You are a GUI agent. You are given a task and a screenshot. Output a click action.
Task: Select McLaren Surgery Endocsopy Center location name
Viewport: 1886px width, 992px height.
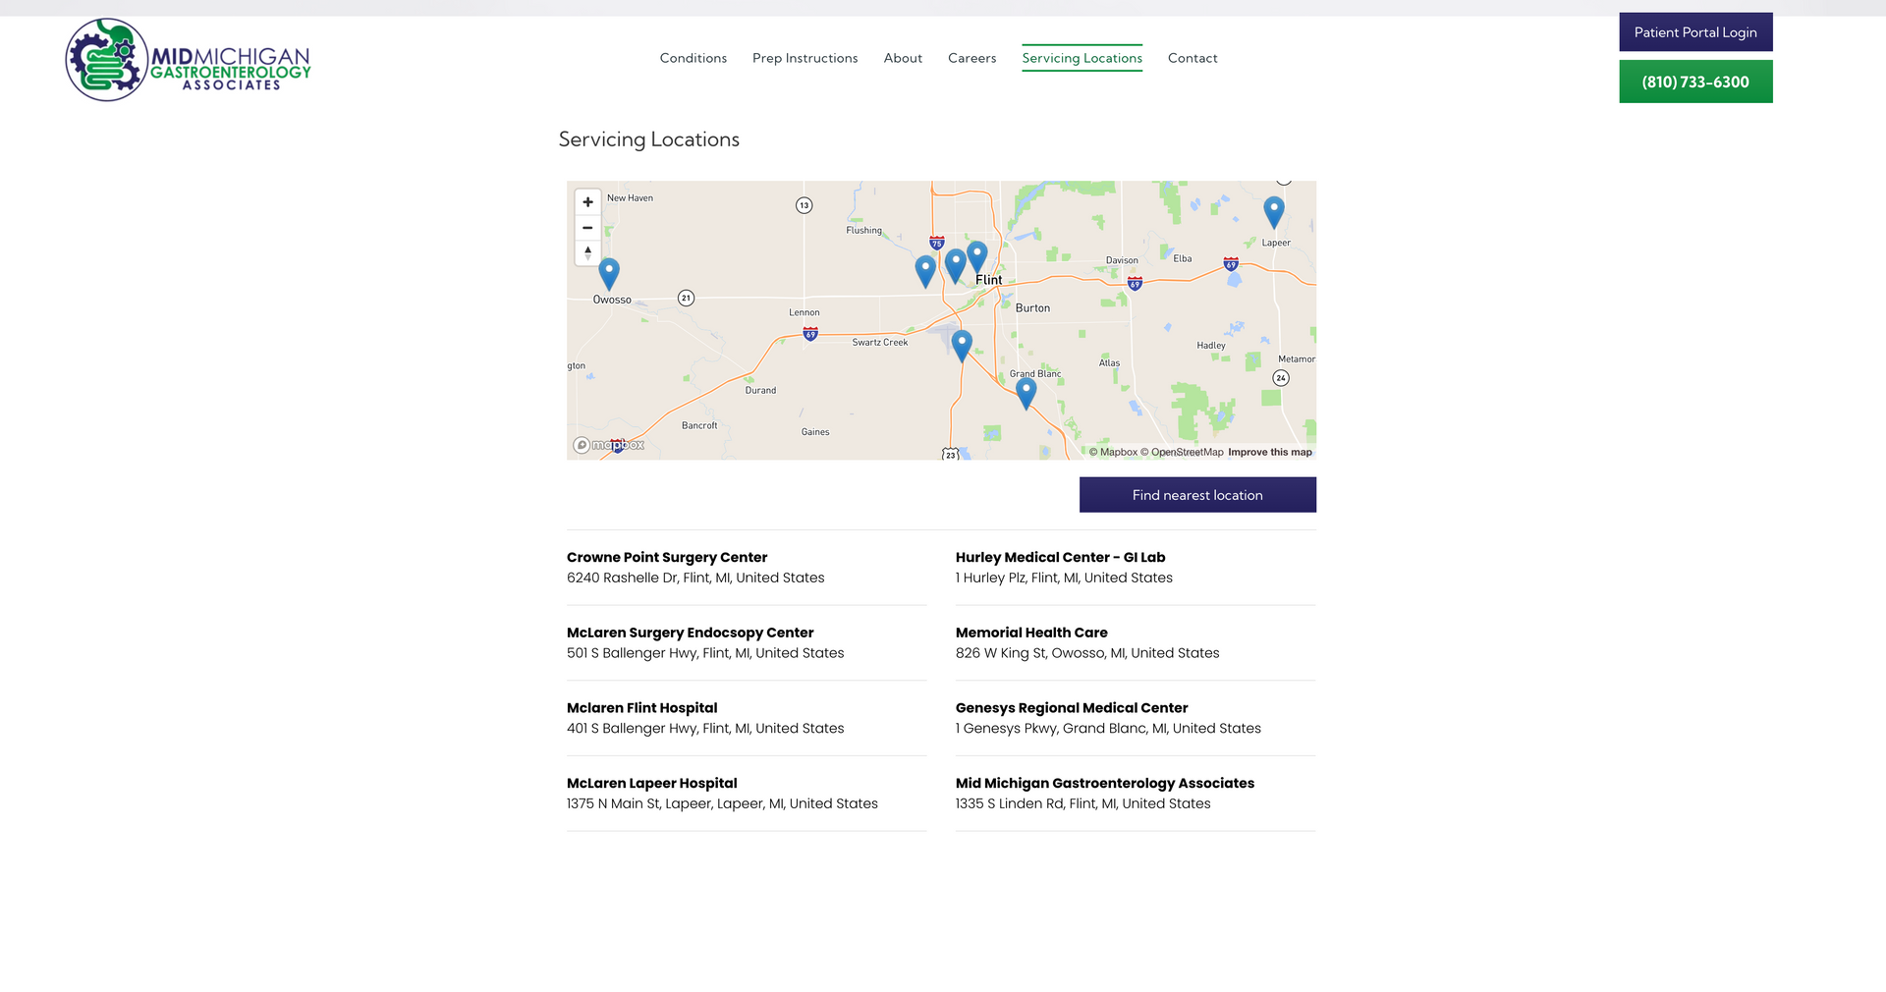pos(691,633)
